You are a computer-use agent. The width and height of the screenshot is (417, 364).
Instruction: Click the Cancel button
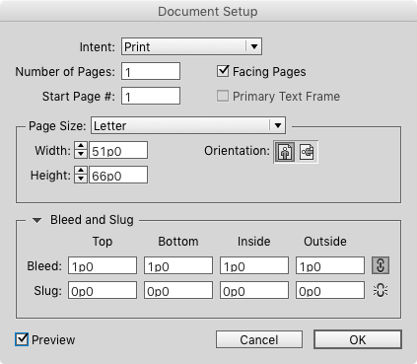point(259,339)
